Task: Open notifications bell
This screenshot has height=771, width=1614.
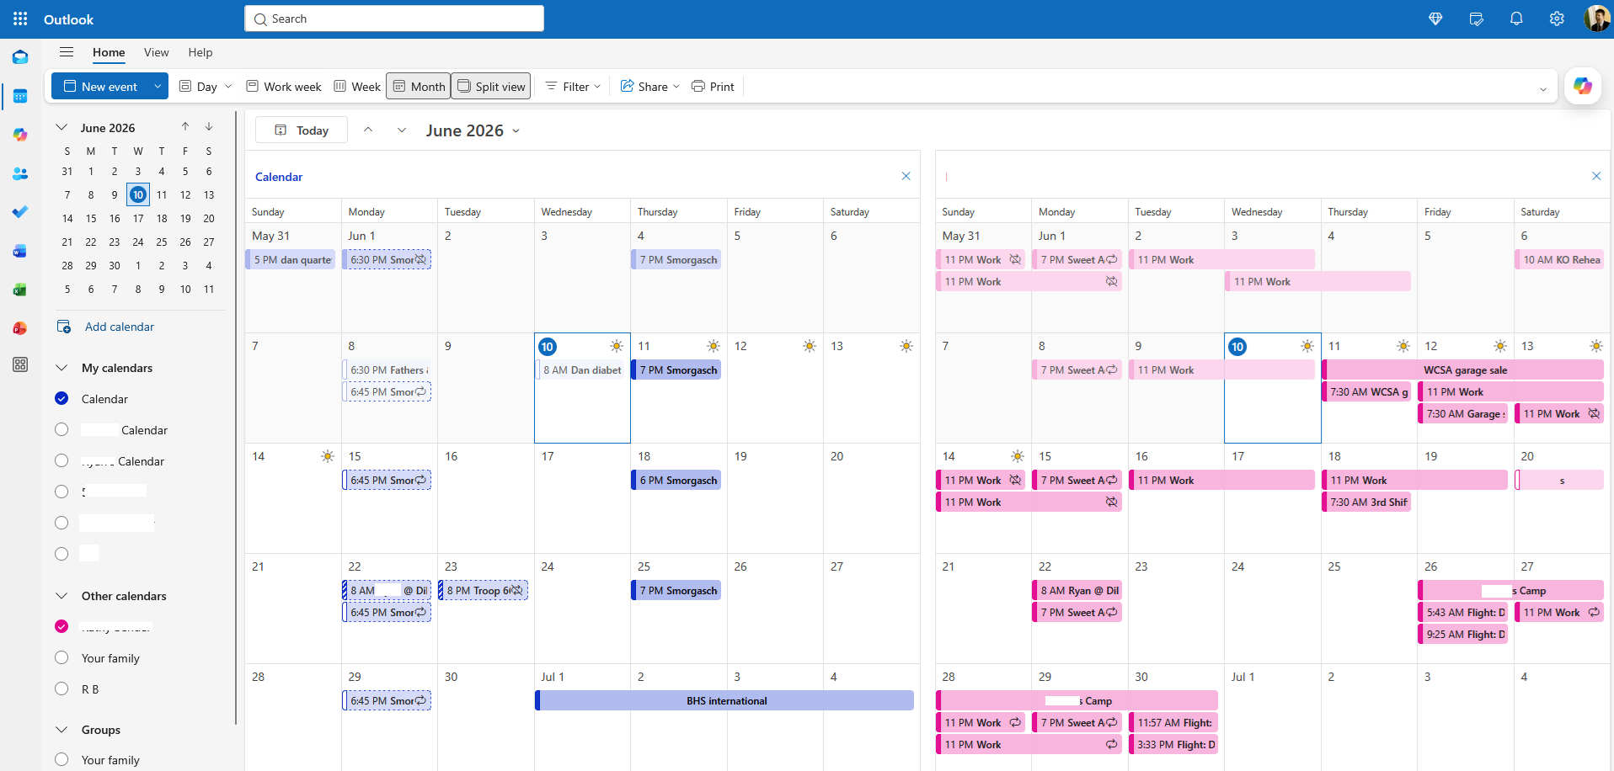Action: pos(1516,19)
